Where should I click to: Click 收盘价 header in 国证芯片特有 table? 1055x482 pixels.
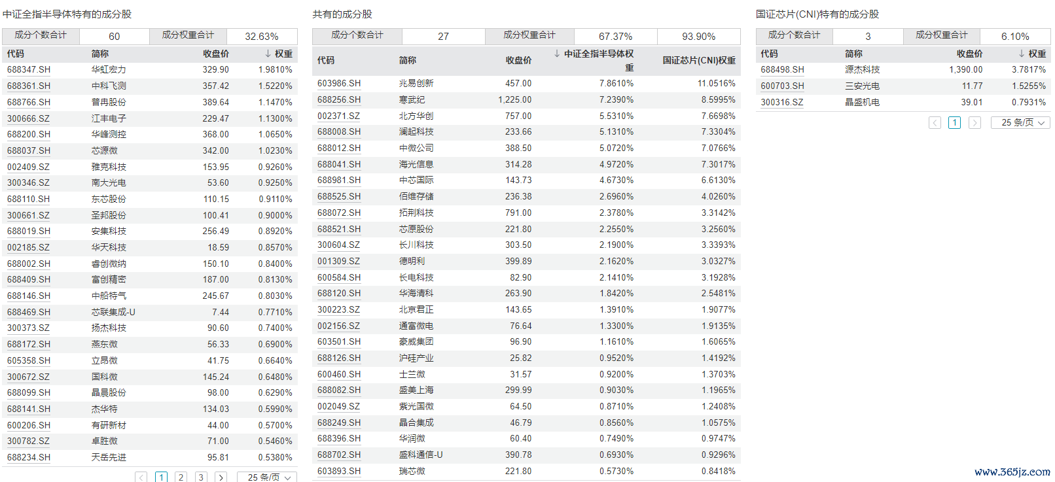coord(969,54)
